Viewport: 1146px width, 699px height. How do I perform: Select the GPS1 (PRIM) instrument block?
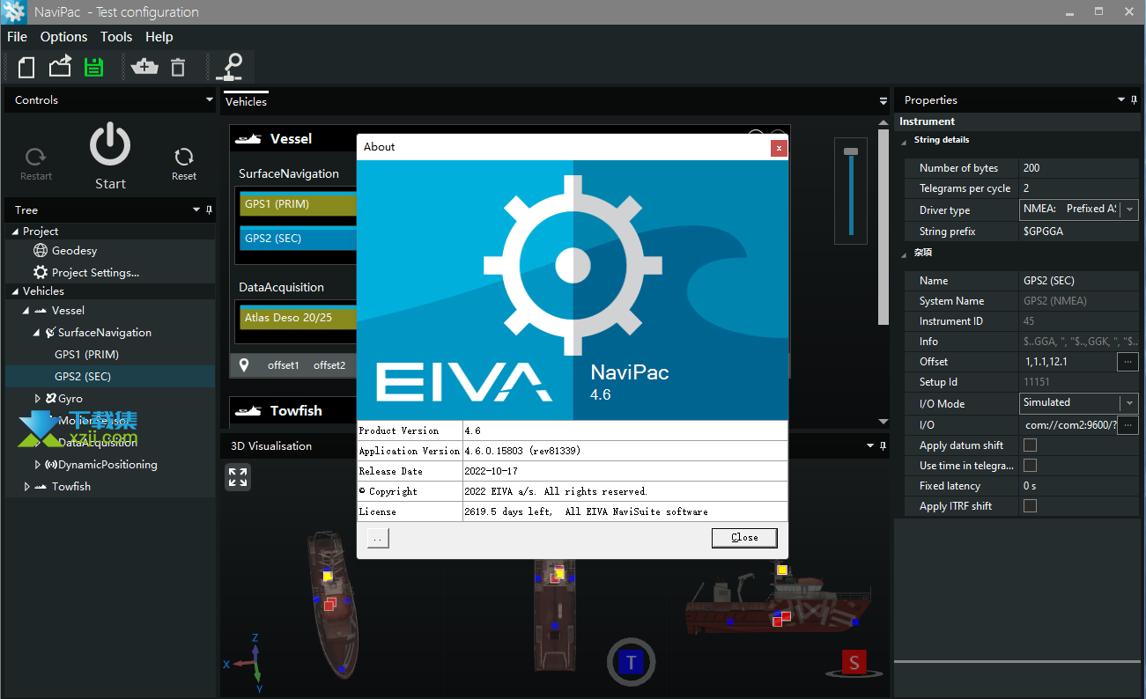(x=298, y=204)
